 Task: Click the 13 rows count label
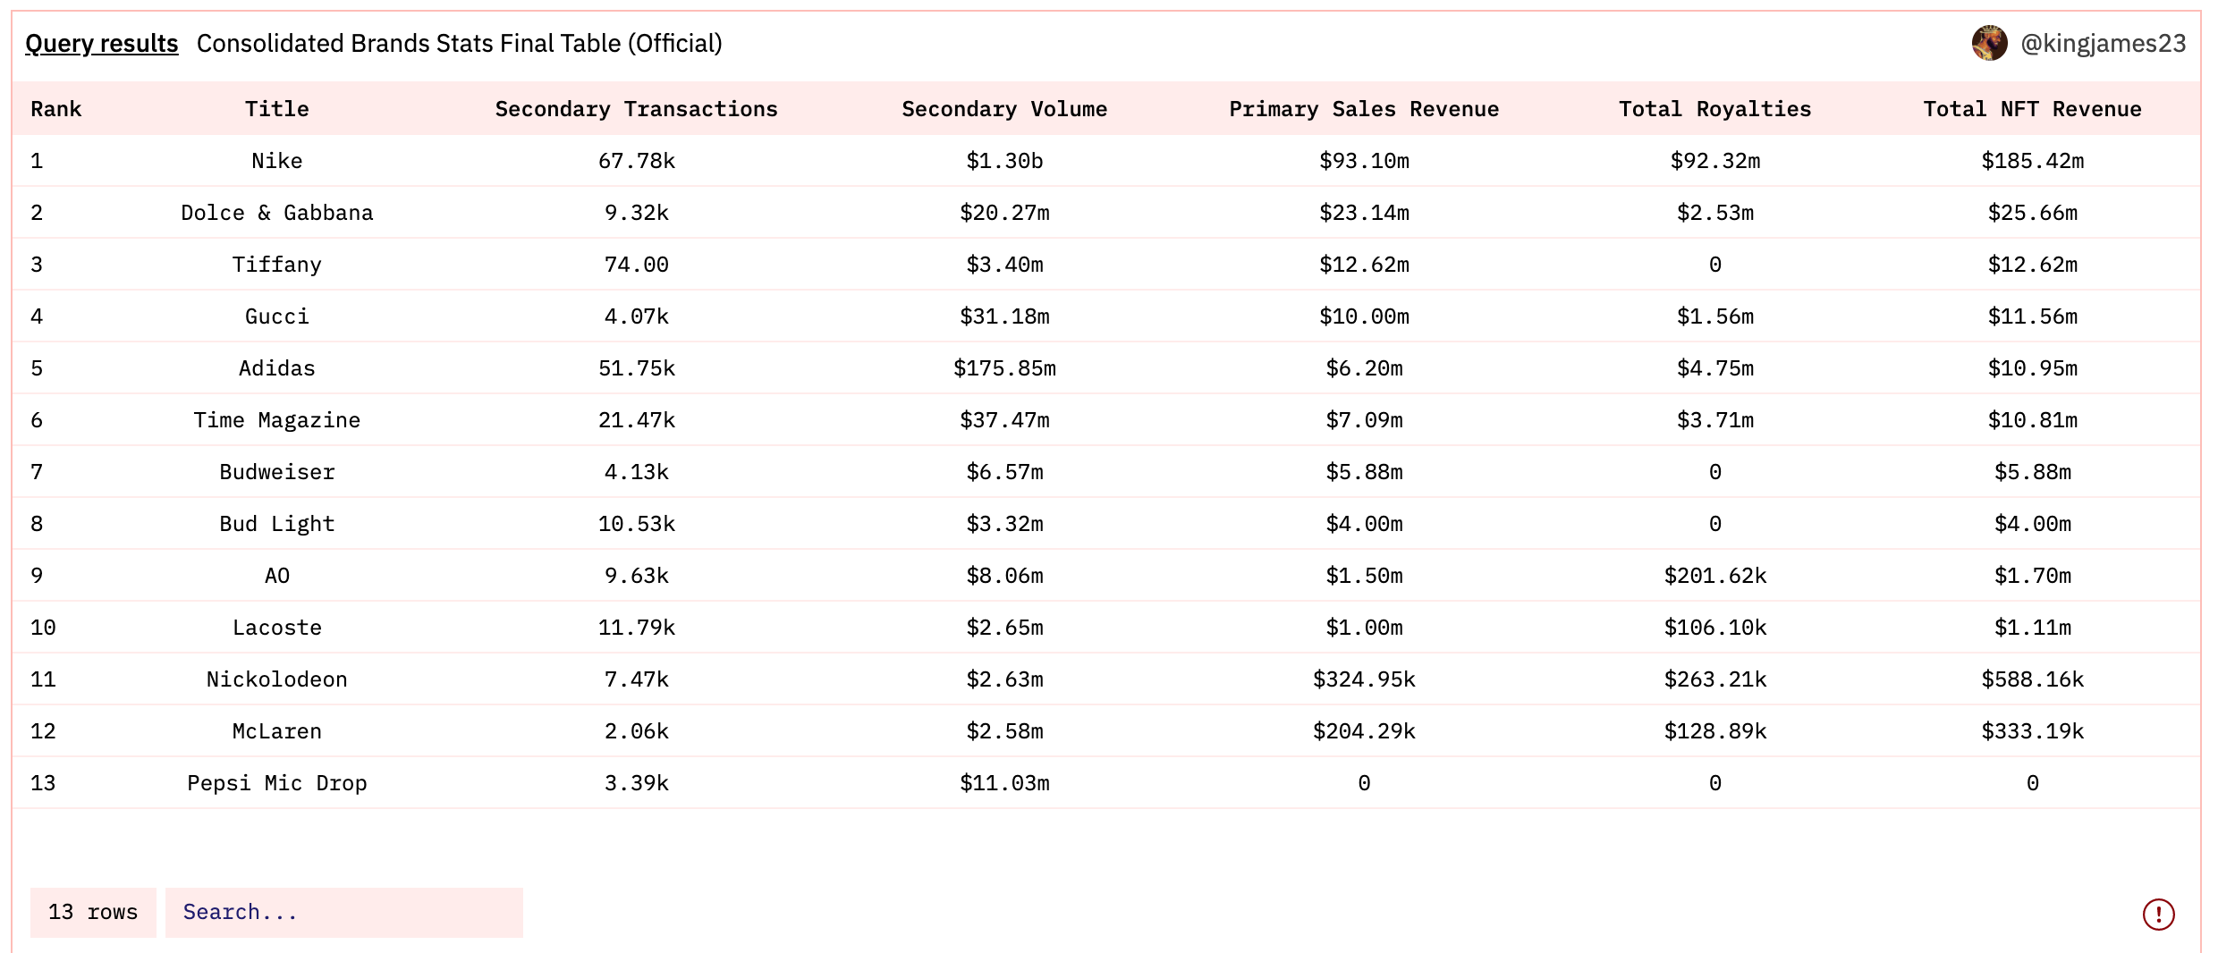tap(93, 912)
